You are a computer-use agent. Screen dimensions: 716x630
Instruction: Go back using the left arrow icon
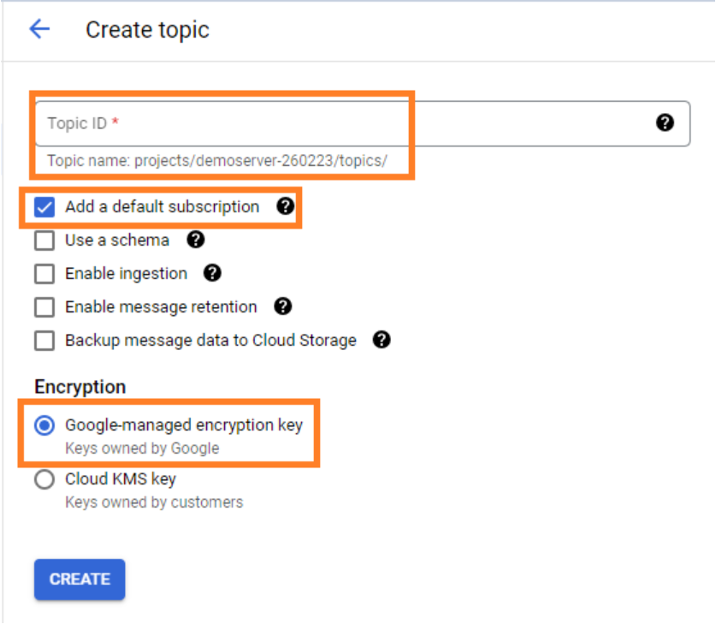click(x=39, y=29)
